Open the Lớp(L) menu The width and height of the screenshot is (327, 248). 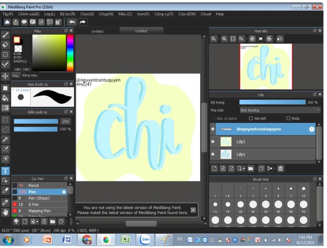[x=49, y=14]
